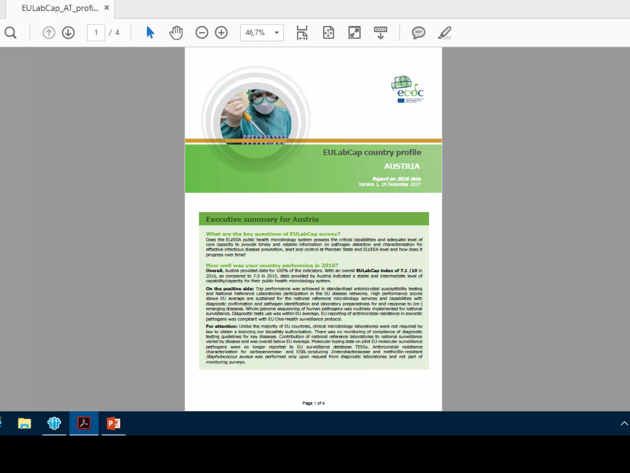Zoom in with plus button
Screen dimensions: 630x473
coord(221,33)
